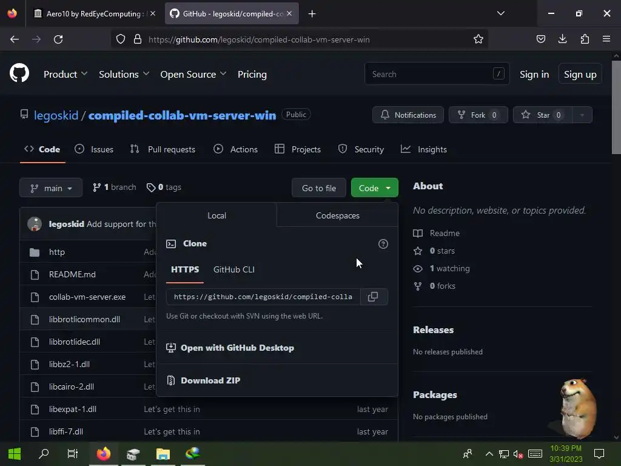Open the Projects tab
The height and width of the screenshot is (466, 621).
click(298, 149)
